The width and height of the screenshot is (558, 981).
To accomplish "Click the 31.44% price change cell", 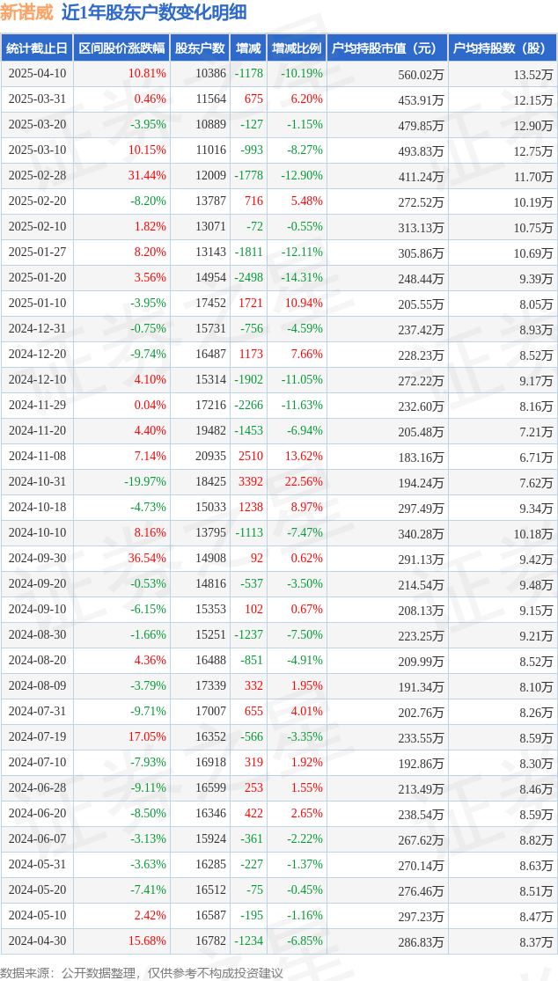I will point(147,177).
